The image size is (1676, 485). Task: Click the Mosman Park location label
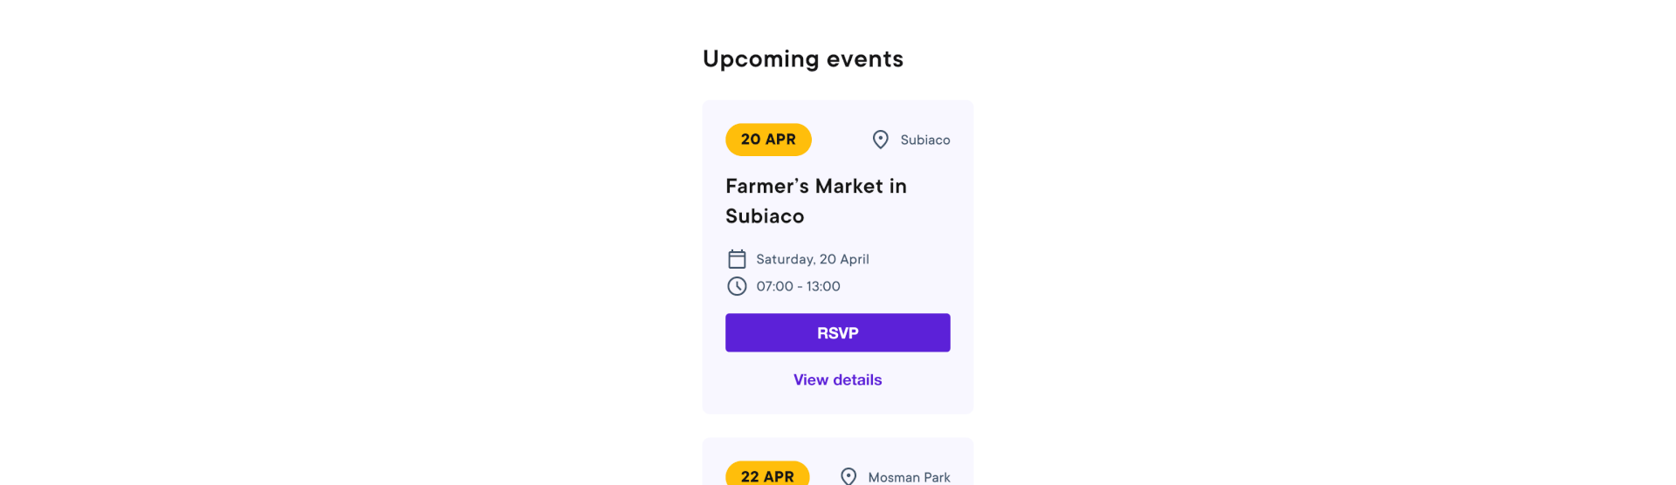point(909,477)
